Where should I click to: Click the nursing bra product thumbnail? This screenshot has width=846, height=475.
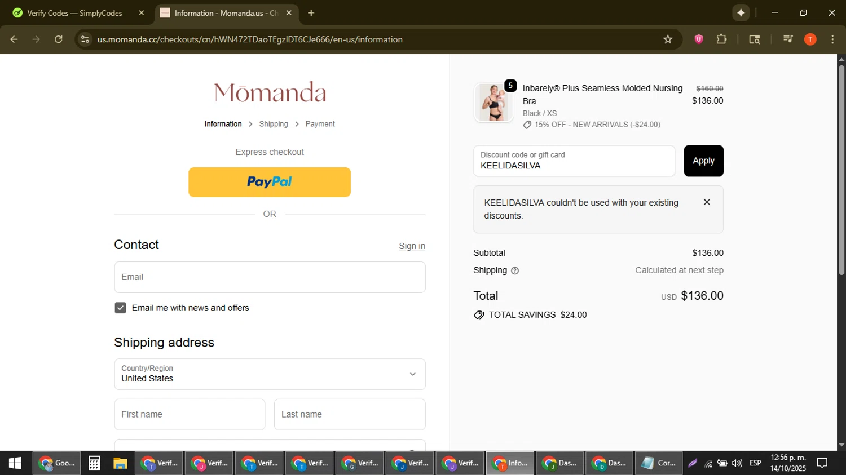click(494, 103)
